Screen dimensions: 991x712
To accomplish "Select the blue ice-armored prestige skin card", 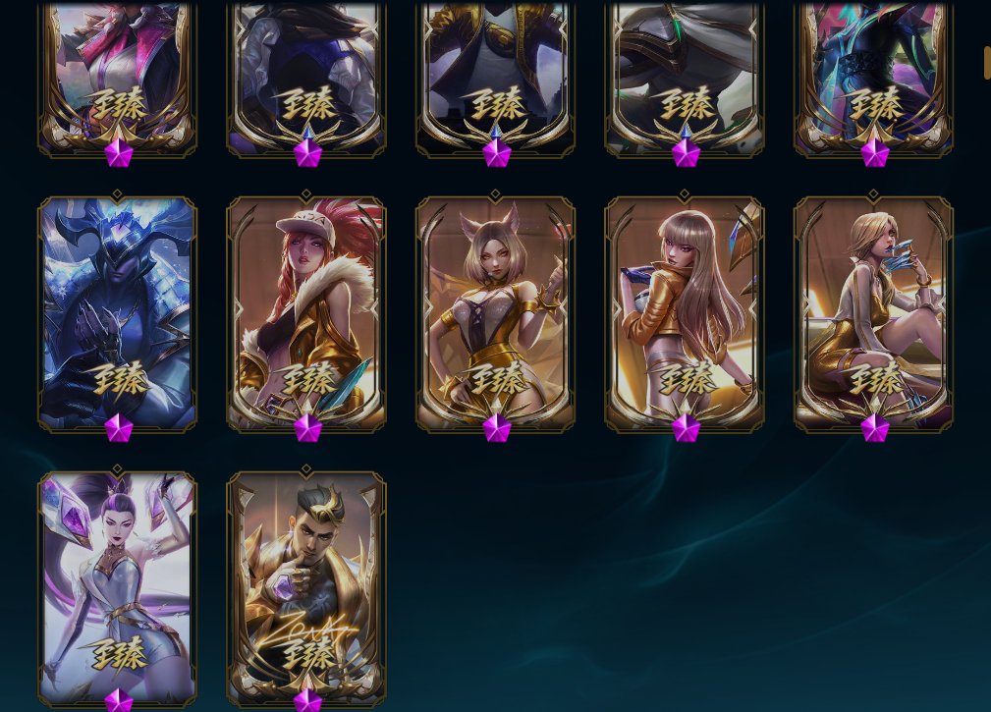I will click(x=118, y=314).
